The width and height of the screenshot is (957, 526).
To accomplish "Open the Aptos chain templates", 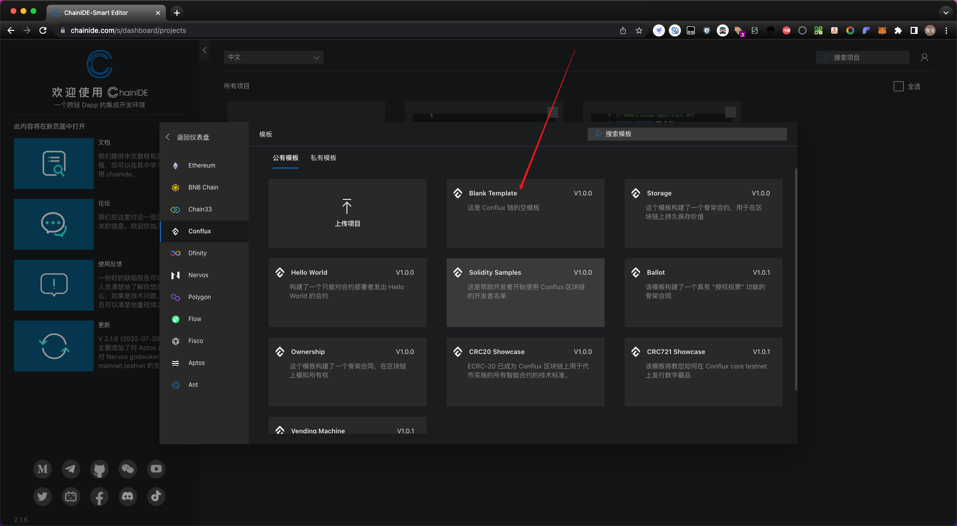I will click(x=204, y=363).
